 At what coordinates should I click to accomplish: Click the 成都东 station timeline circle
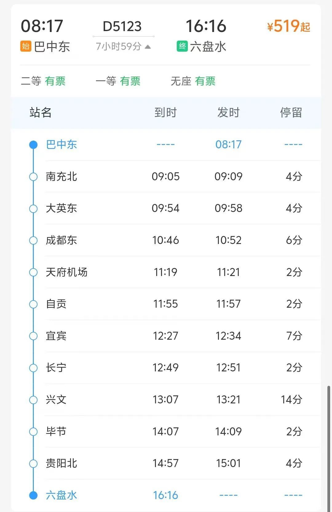coord(33,240)
